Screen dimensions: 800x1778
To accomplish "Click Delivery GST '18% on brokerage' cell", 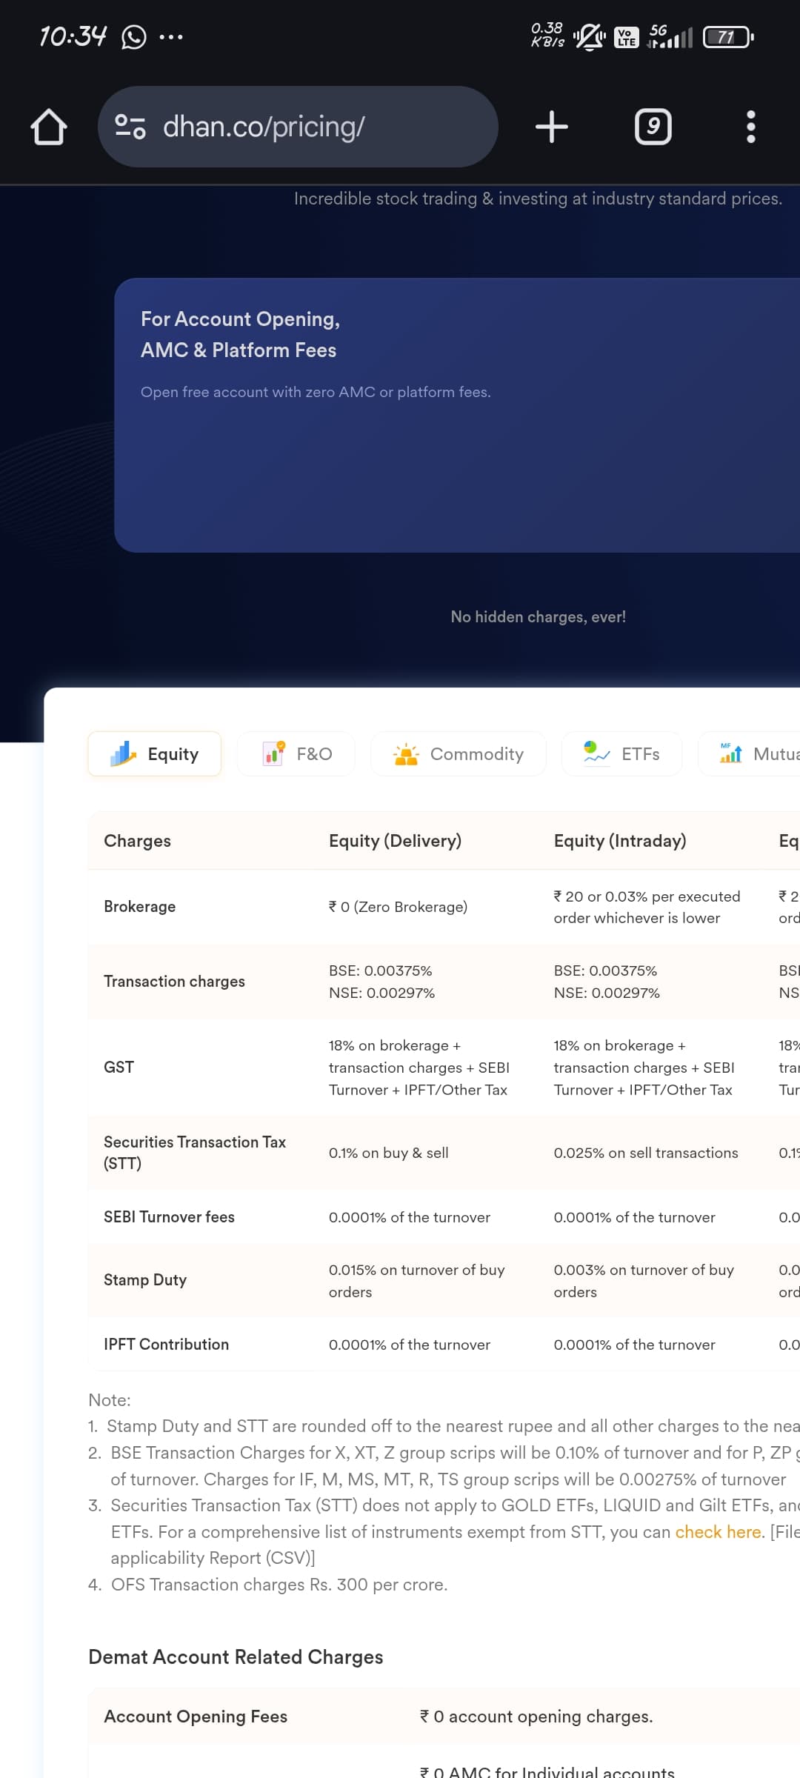I will pyautogui.click(x=419, y=1068).
